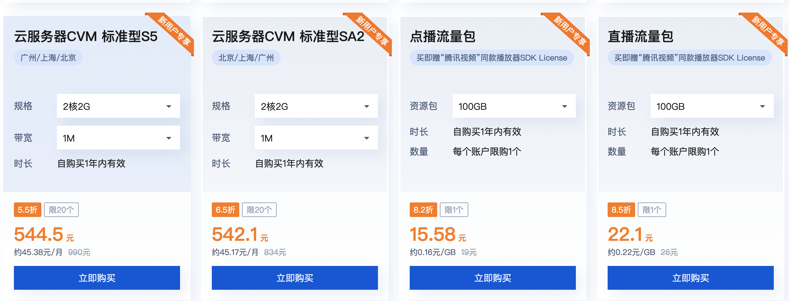Click the 8.5折 badge on 直播流量包
The width and height of the screenshot is (789, 301).
click(x=621, y=209)
